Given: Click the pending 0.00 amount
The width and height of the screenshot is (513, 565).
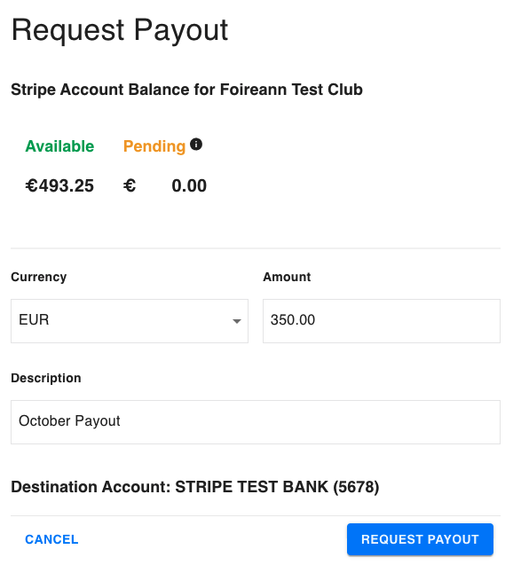Looking at the screenshot, I should (189, 186).
